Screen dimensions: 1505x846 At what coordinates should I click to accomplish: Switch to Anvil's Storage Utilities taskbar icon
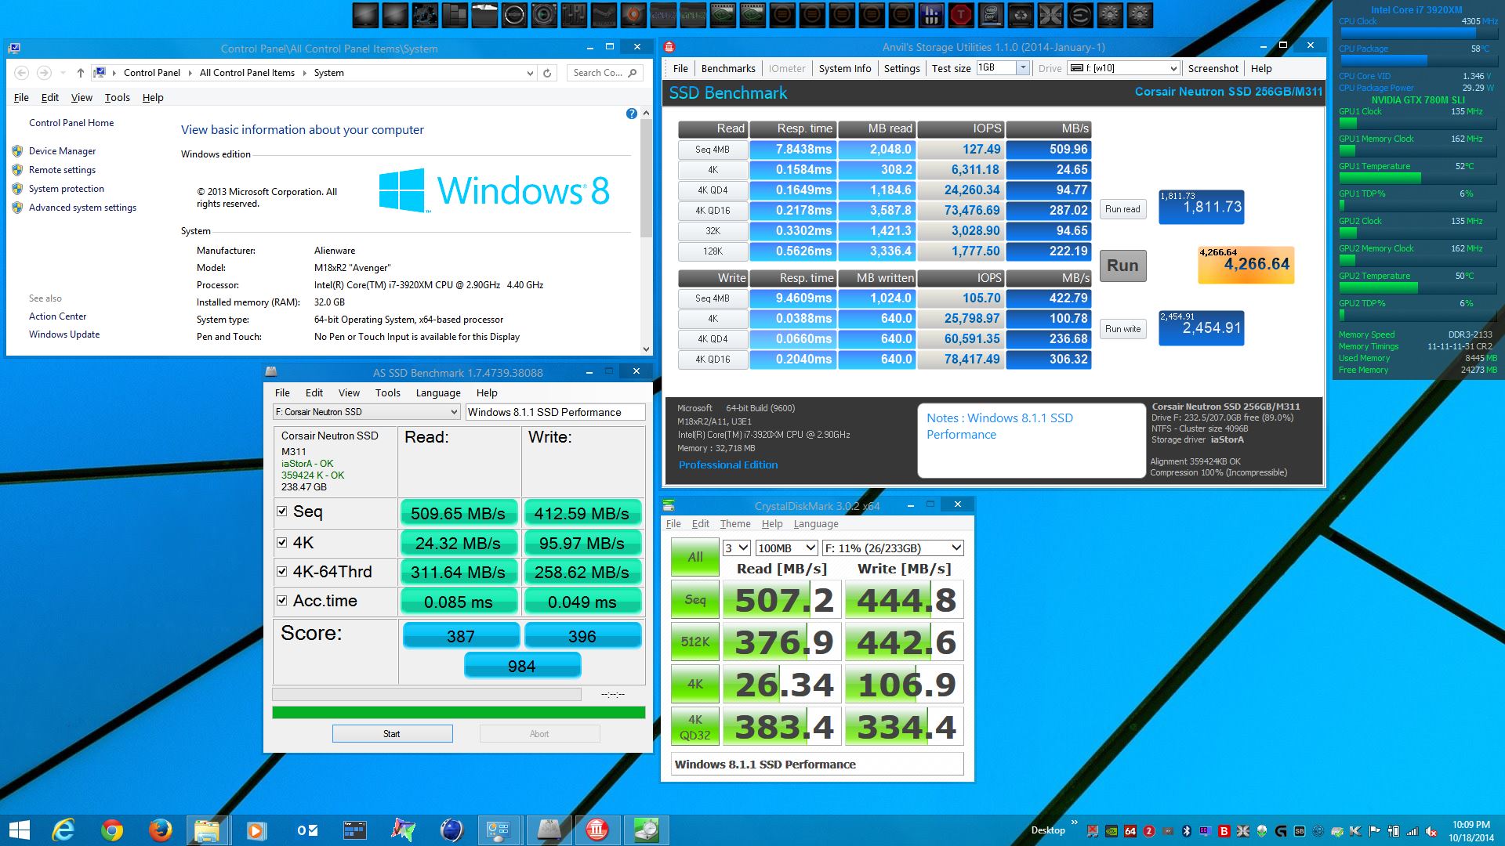point(597,830)
